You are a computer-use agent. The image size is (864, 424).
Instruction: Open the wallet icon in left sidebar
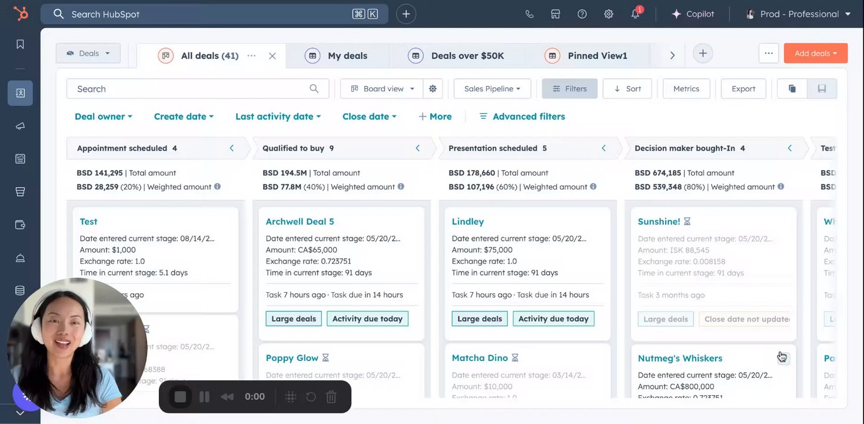pos(20,225)
